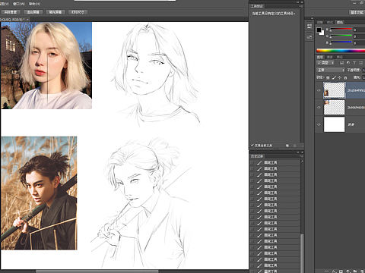Click the red R channel slider
This screenshot has height=273, width=365.
pyautogui.click(x=341, y=30)
